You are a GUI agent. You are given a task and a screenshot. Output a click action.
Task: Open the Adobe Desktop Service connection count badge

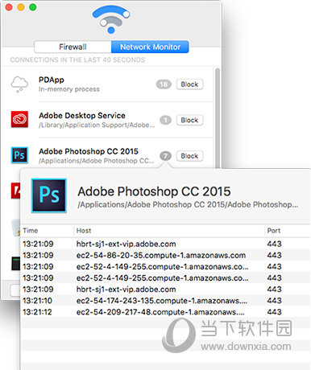point(165,120)
